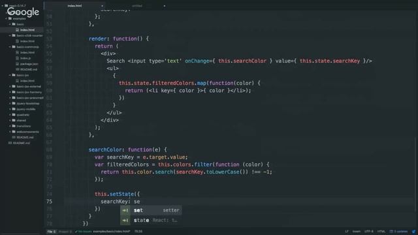This screenshot has width=418, height=235.
Task: Click the 75:16 cursor position indicator
Action: (x=138, y=231)
